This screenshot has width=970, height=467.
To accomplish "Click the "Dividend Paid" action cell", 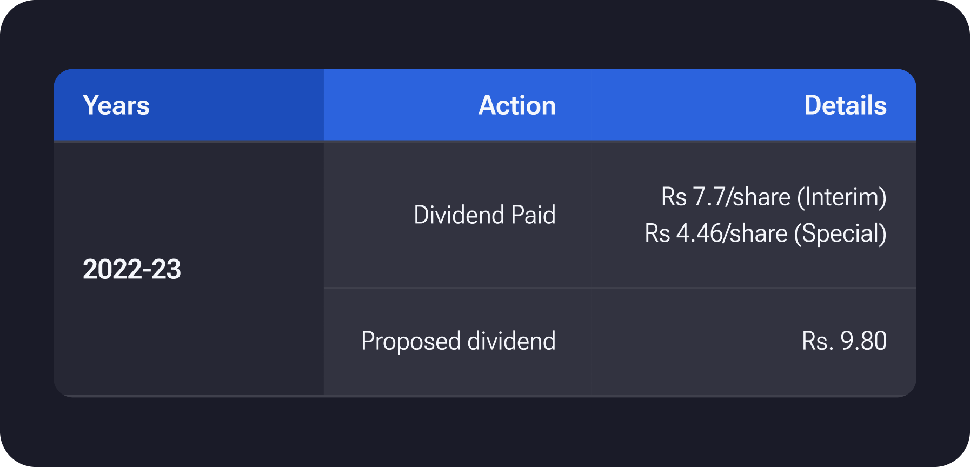I will (484, 215).
